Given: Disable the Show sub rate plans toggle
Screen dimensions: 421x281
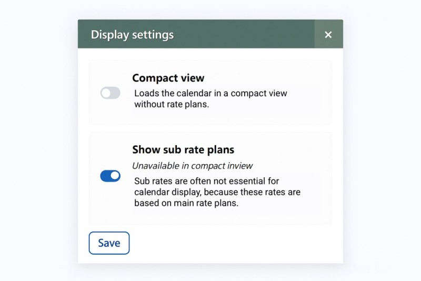Looking at the screenshot, I should [x=111, y=176].
